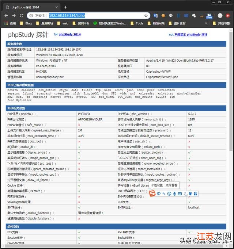Click the blue double-bar extension icon
Screen dimensions: 234x249
click(178, 16)
